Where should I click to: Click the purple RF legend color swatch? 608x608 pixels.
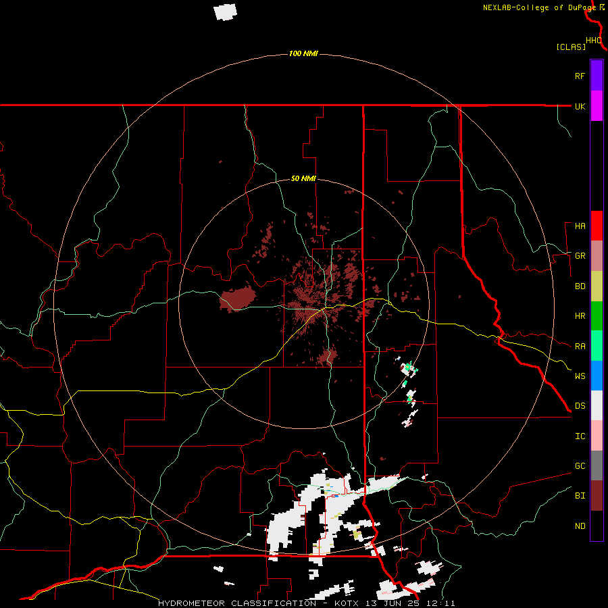coord(597,76)
